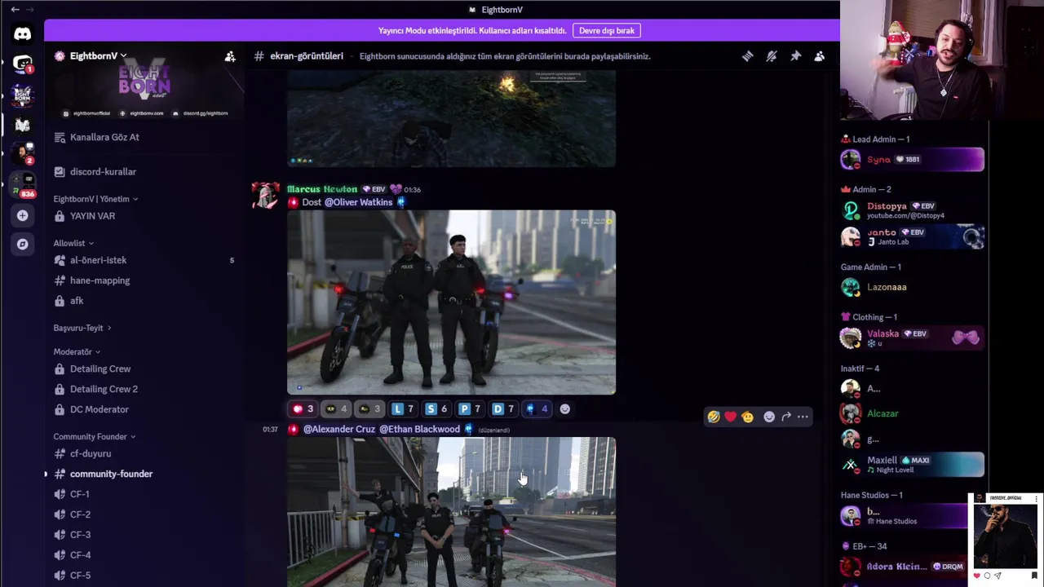Click the hash icon next to ekran-görüntüleri
Viewport: 1044px width, 587px height.
pos(259,56)
